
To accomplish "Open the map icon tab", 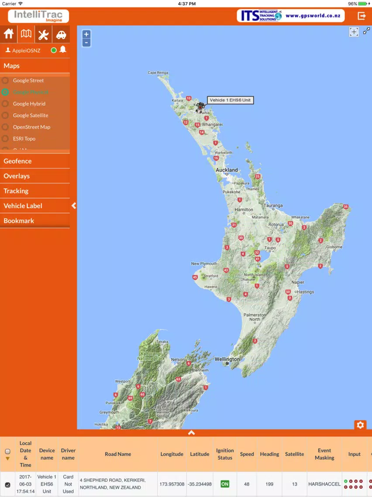I will 26,34.
